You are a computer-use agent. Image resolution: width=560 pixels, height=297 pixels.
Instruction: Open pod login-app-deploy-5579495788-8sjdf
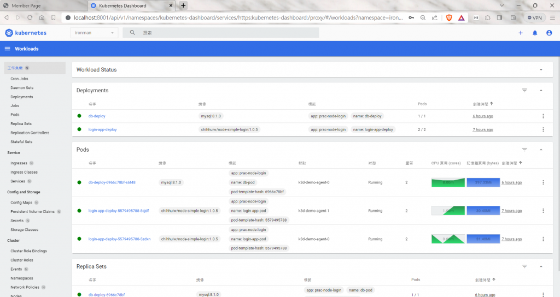[119, 211]
